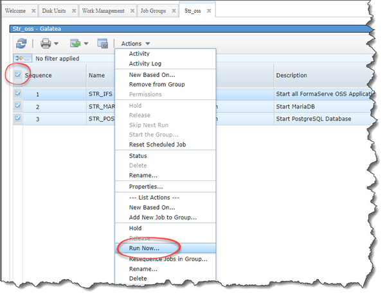
Task: Switch to the Welcome tab
Action: 20,11
